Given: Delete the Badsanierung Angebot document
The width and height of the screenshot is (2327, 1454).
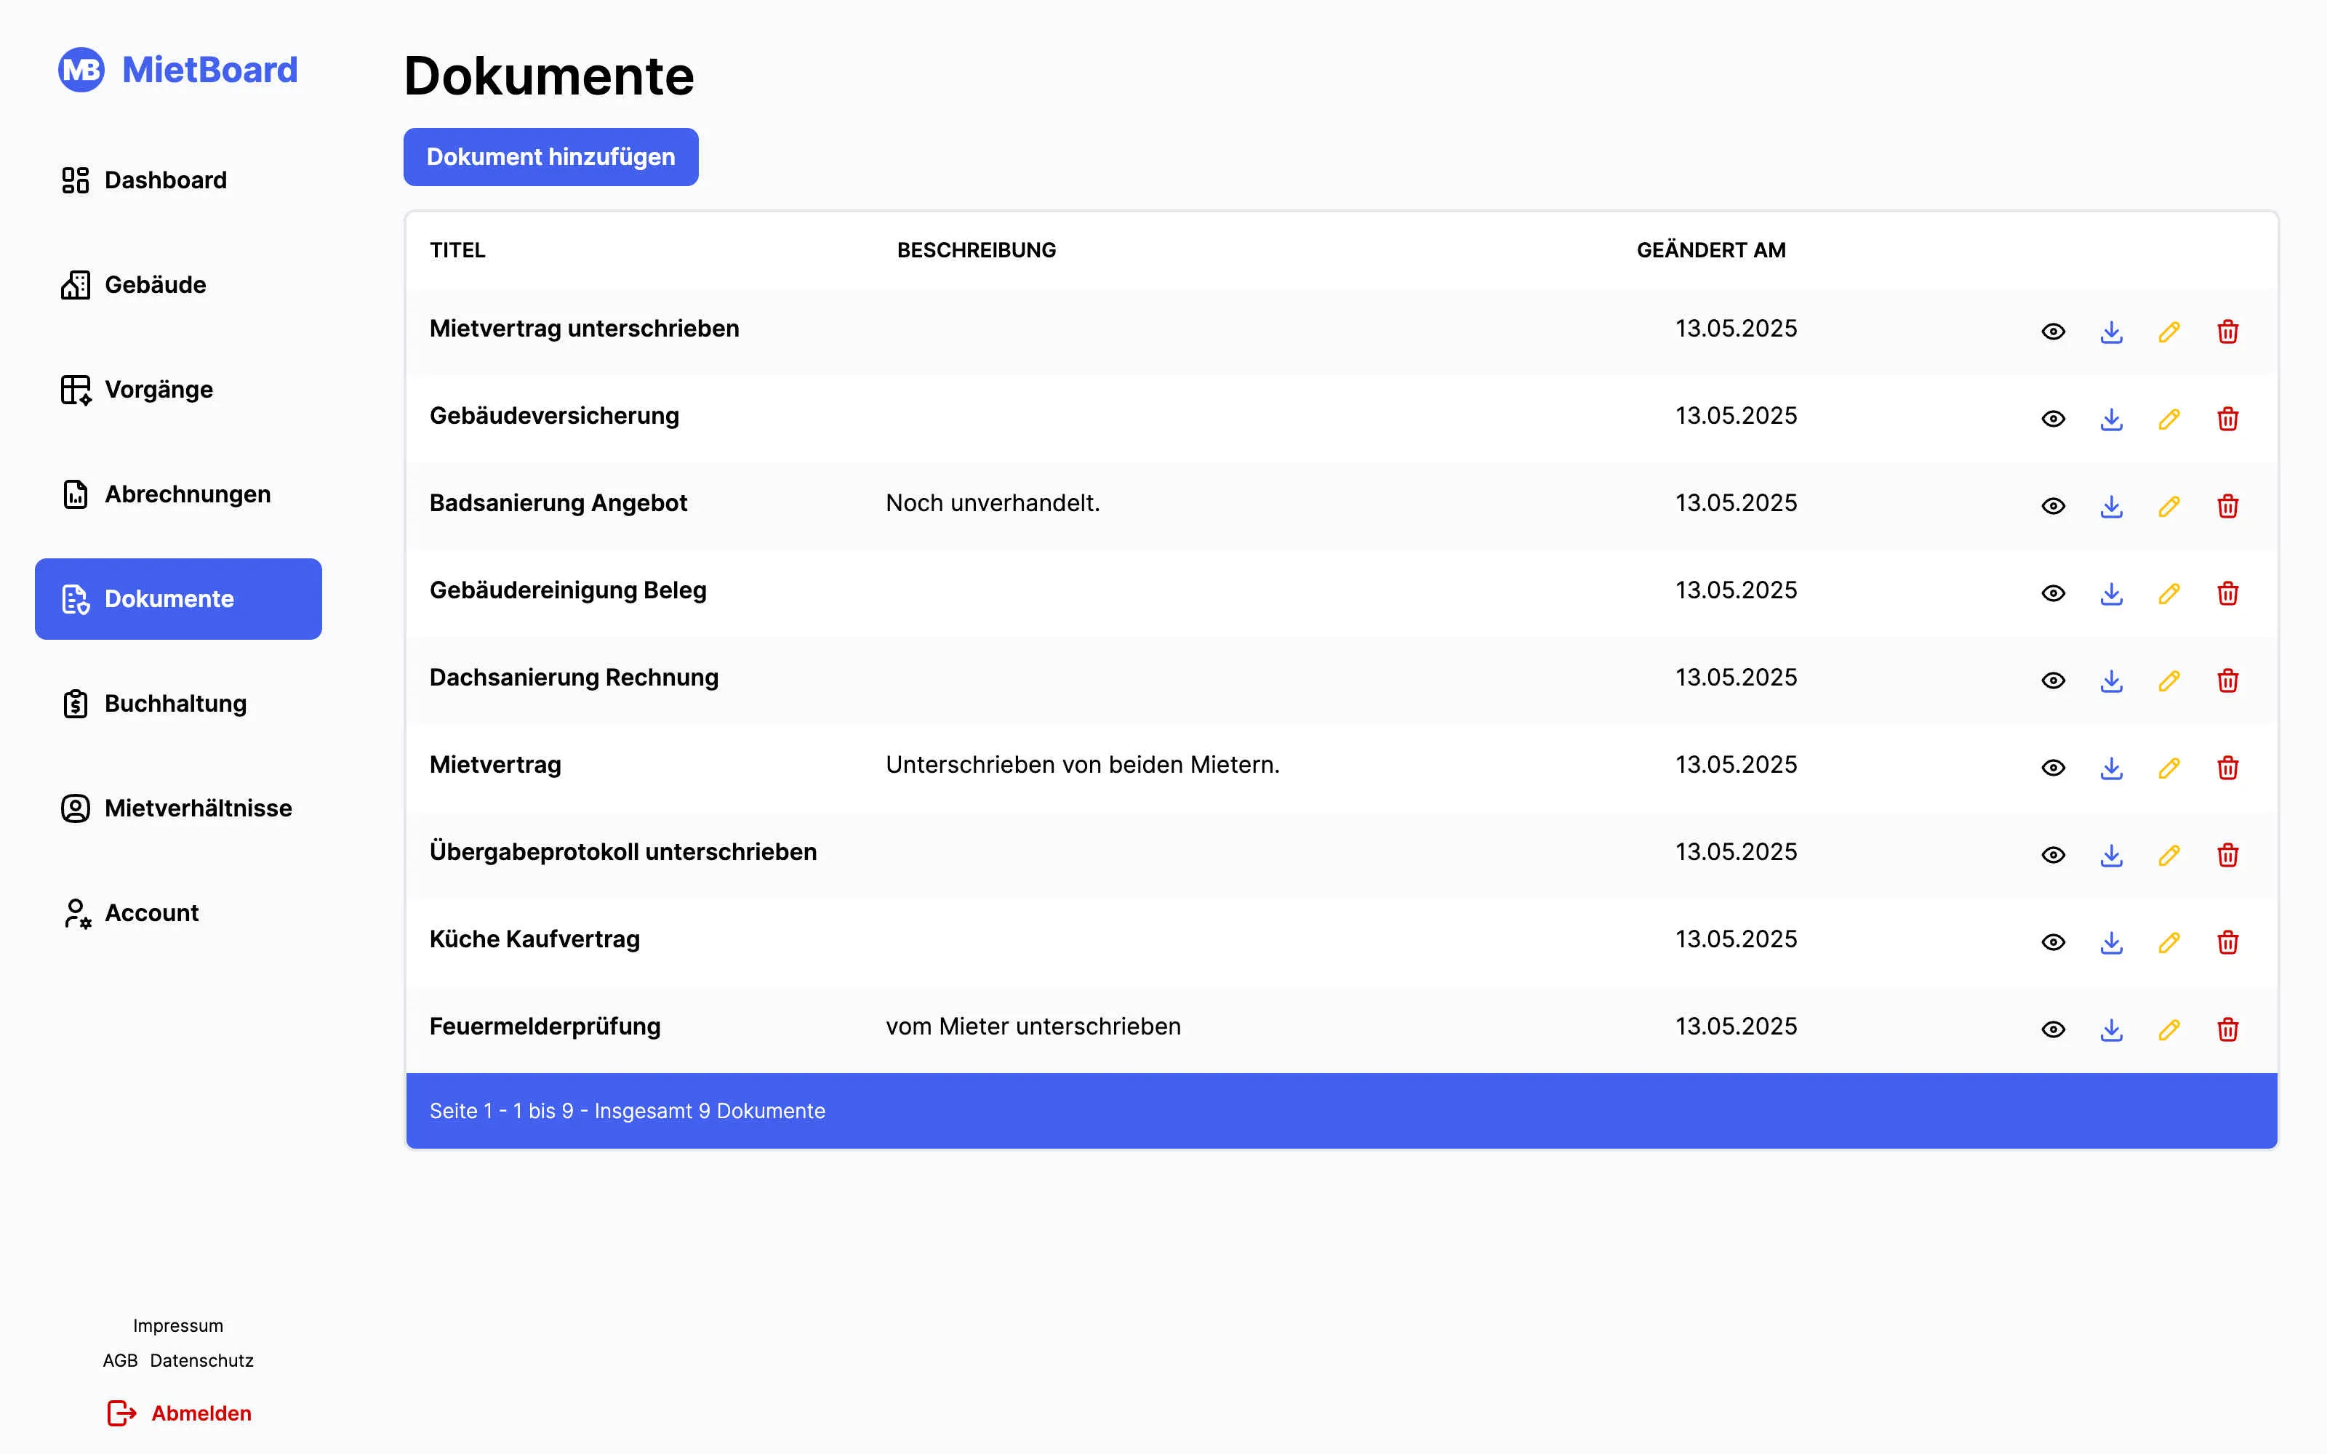Looking at the screenshot, I should click(2227, 506).
